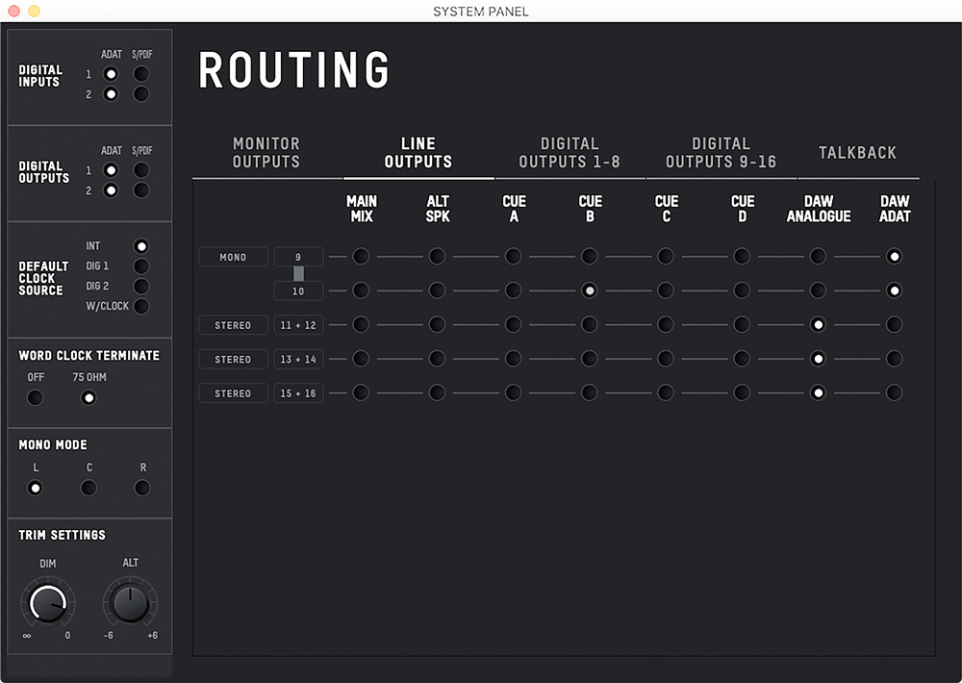Screen dimensions: 962x683
Task: Open the Talkback tab
Action: pyautogui.click(x=857, y=153)
